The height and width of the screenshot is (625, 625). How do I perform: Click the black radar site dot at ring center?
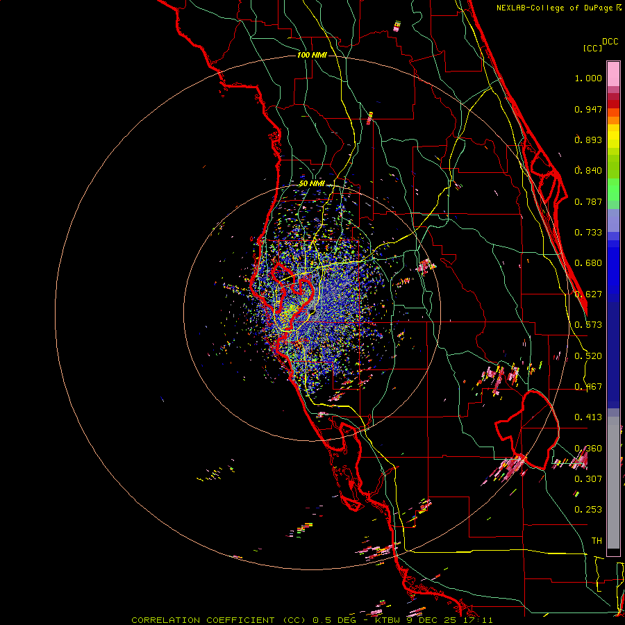click(x=312, y=313)
